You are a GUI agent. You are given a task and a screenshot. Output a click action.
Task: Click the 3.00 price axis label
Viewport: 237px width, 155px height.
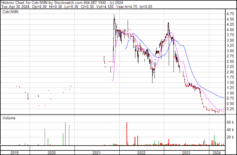(230, 51)
